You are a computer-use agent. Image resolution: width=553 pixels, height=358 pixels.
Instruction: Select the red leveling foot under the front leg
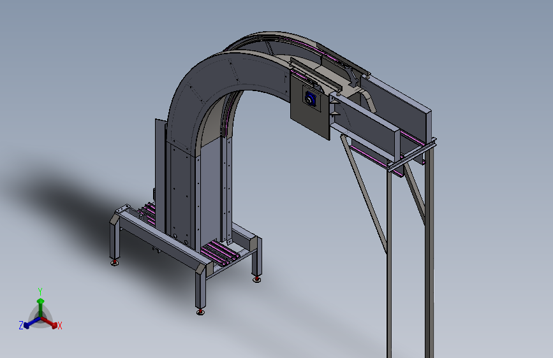(201, 312)
